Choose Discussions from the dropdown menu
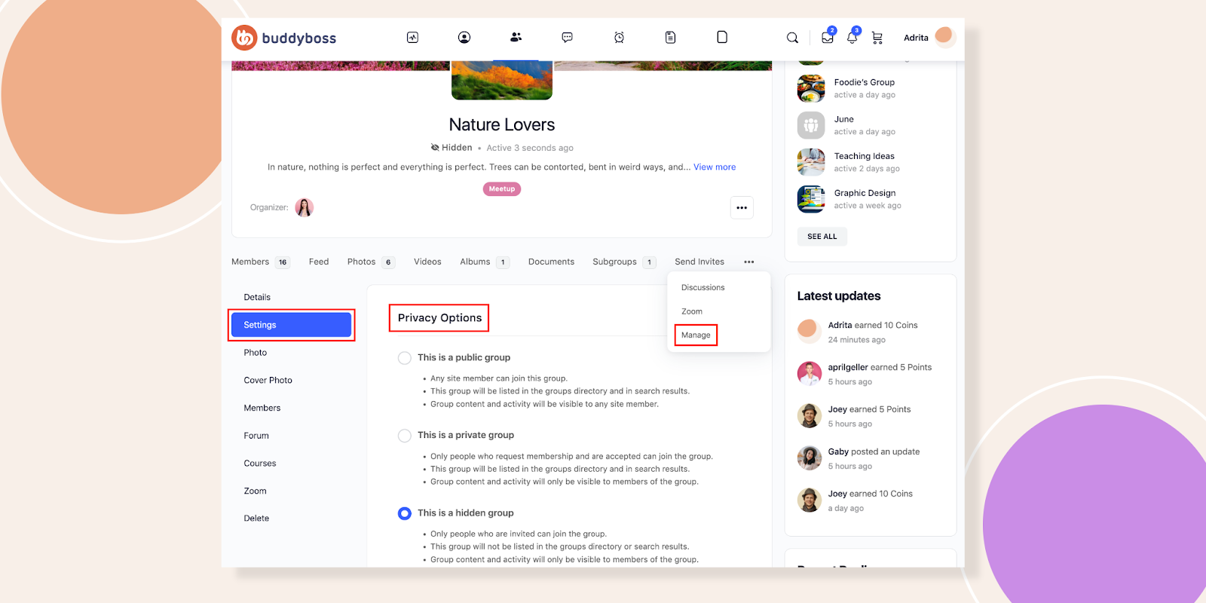Viewport: 1206px width, 603px height. [702, 287]
